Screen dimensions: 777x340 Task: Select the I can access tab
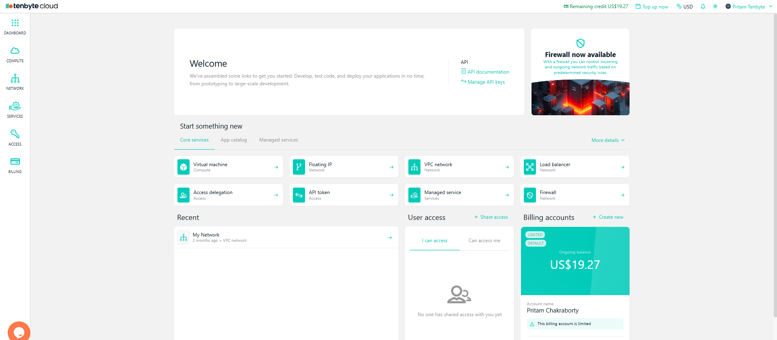(435, 241)
